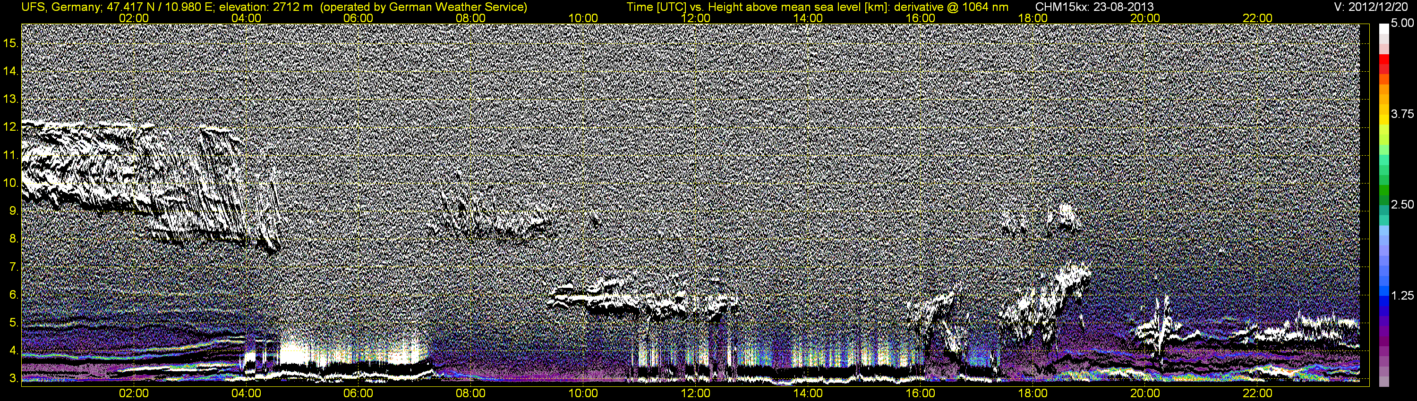Image resolution: width=1417 pixels, height=401 pixels.
Task: Click the 'UFS, Germany' station name in header
Action: pyautogui.click(x=61, y=7)
